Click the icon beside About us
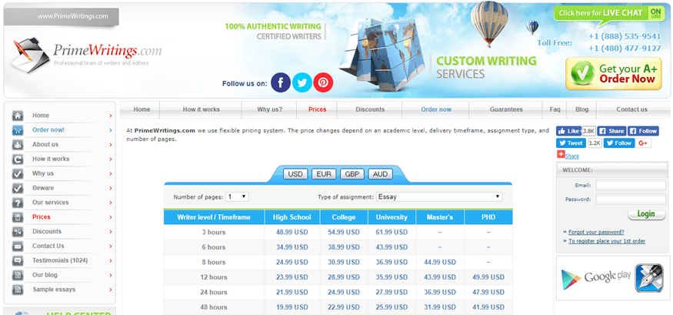This screenshot has width=673, height=315. click(x=18, y=145)
